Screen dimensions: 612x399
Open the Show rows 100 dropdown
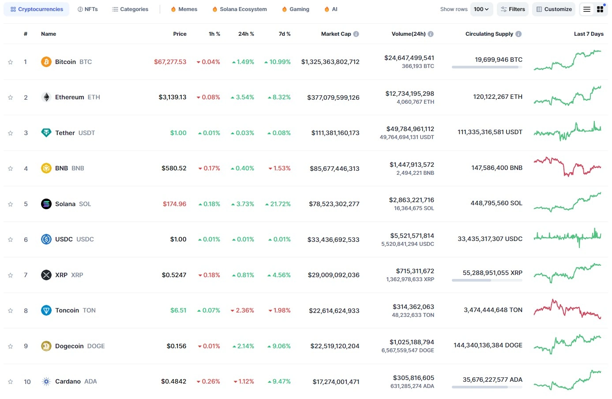(481, 9)
